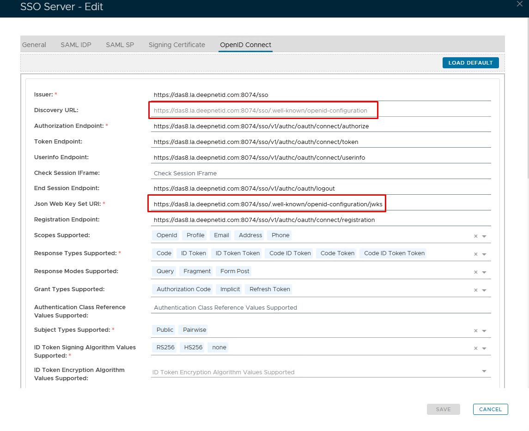Expand ID Token Encryption Algorithm dropdown
Viewport: 529px width, 431px height.
(484, 371)
